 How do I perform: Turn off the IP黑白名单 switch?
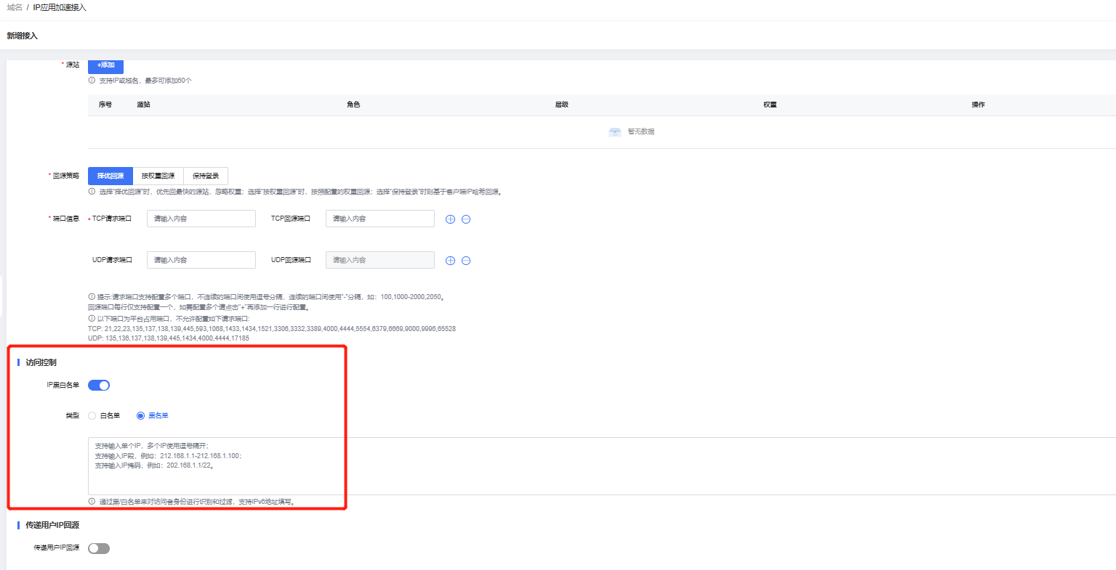[99, 386]
